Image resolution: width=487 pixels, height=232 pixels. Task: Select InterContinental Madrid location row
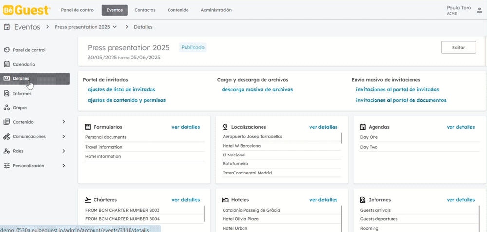point(281,173)
